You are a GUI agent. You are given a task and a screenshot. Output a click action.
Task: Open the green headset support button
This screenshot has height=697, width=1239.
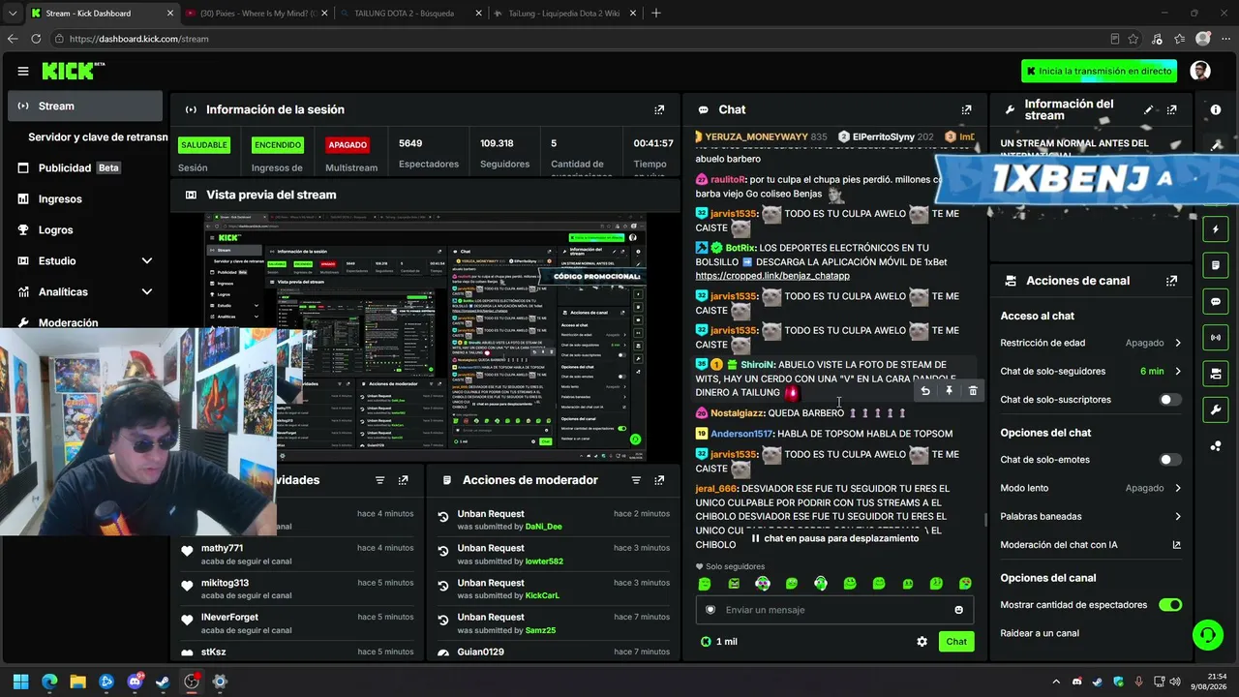point(1207,635)
